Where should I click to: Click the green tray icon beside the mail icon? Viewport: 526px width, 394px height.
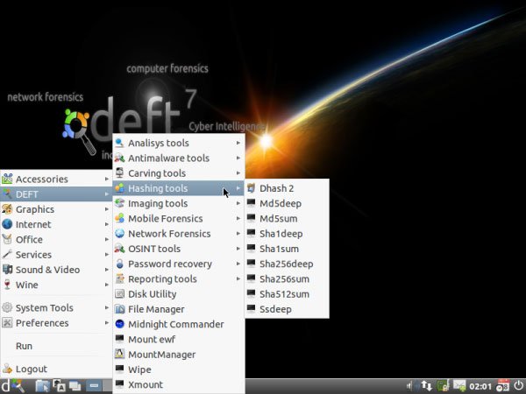(443, 386)
